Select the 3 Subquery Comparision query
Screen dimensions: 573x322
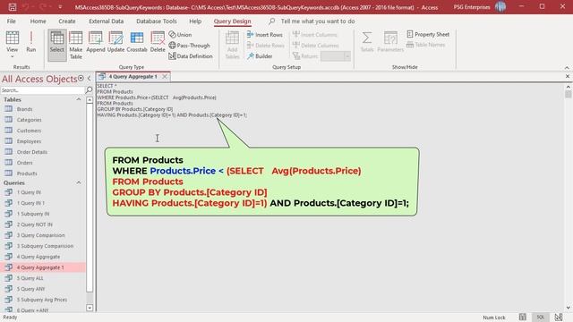(45, 246)
